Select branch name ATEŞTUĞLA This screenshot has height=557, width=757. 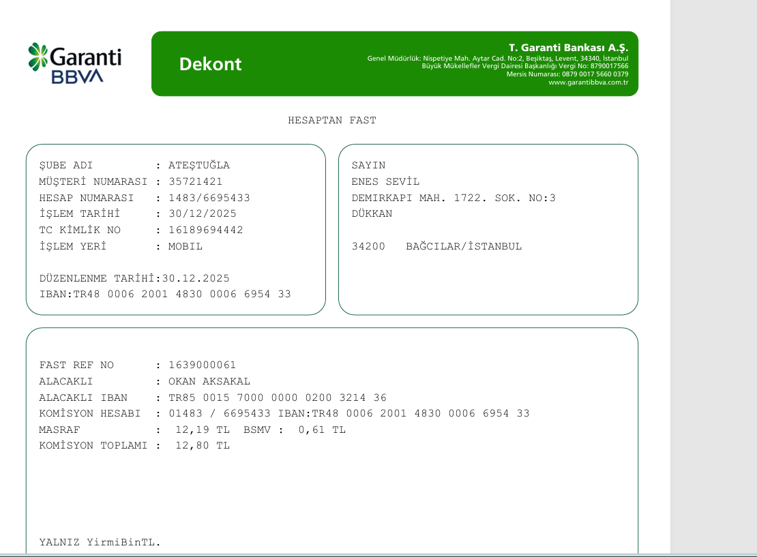199,165
